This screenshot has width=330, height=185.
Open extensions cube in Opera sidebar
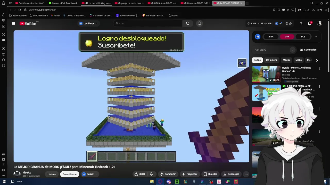pyautogui.click(x=3, y=60)
